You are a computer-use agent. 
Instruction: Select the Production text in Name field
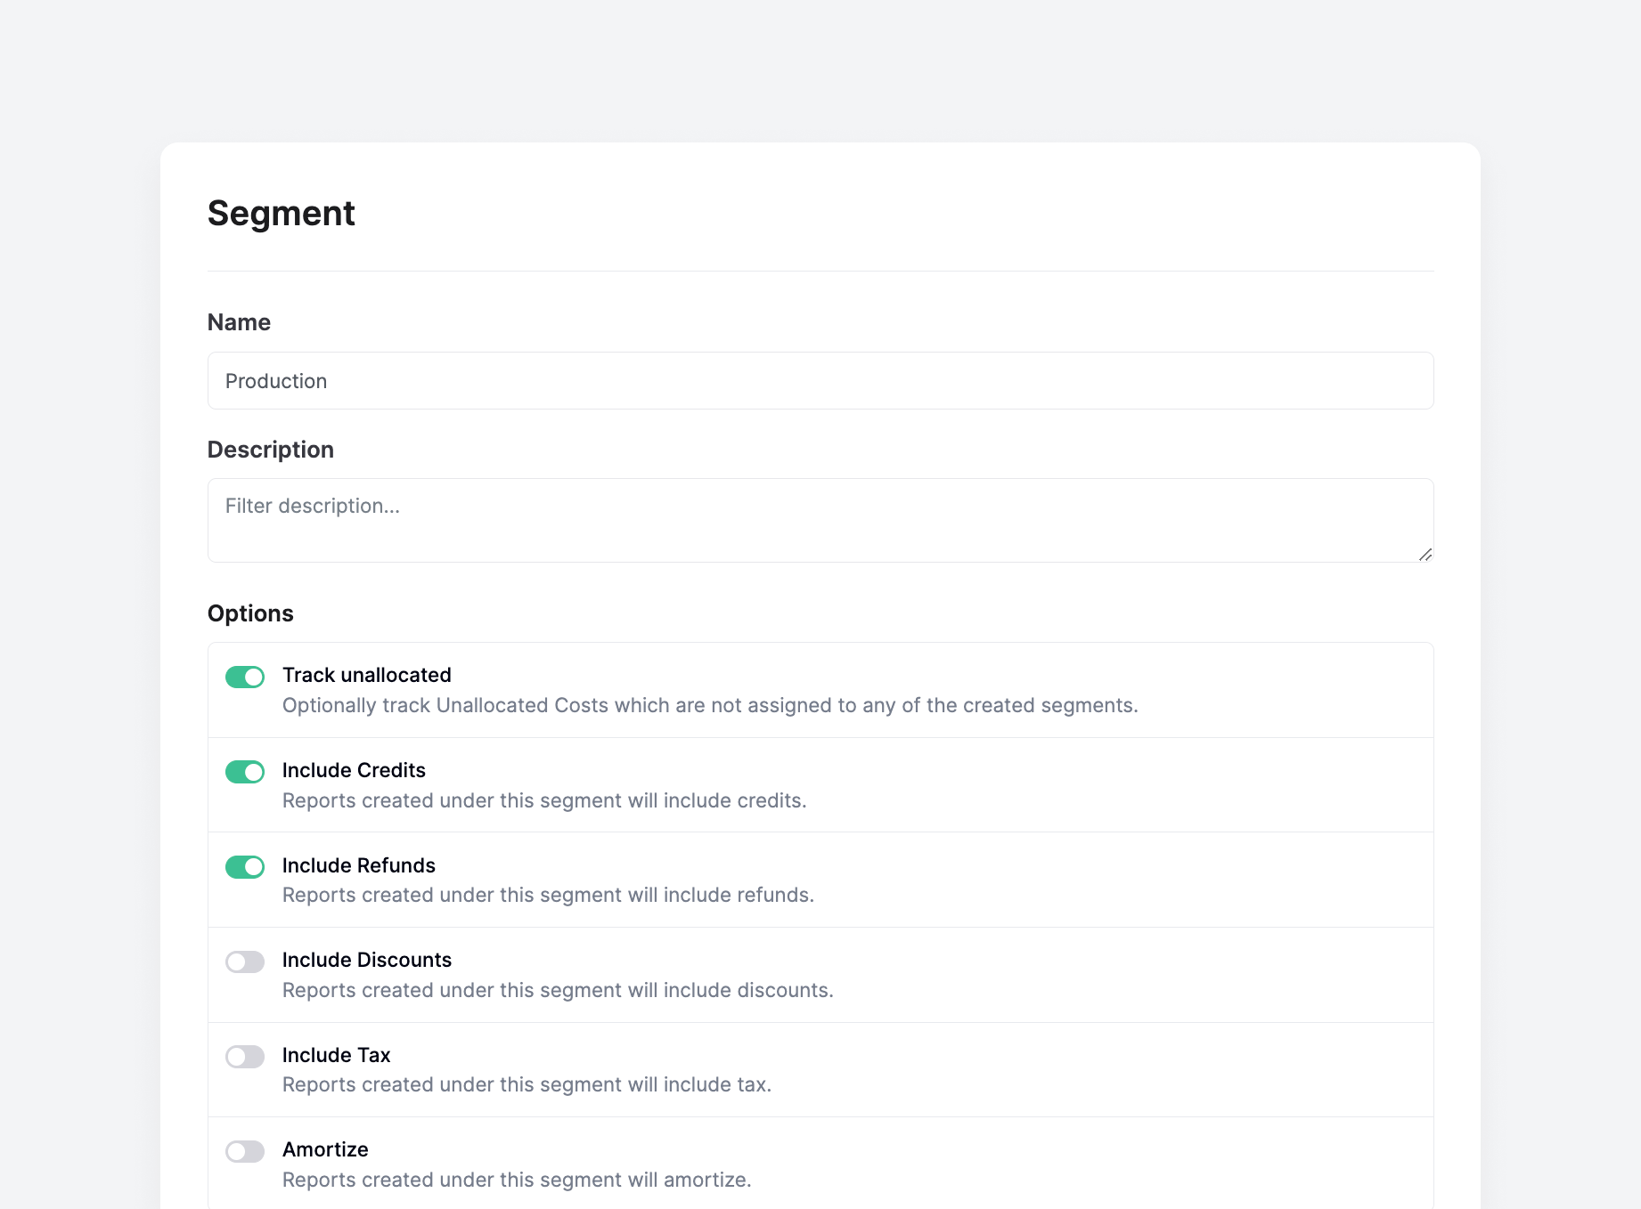click(276, 381)
